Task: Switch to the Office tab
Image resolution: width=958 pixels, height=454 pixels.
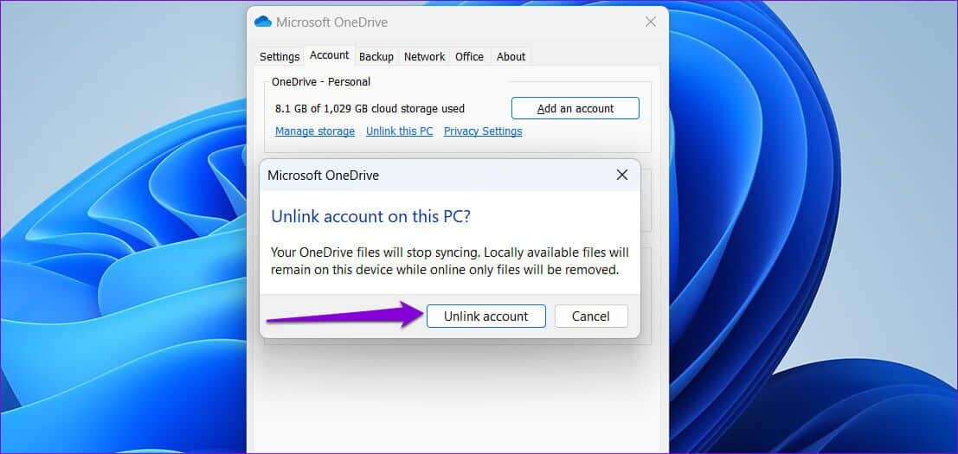Action: [x=469, y=57]
